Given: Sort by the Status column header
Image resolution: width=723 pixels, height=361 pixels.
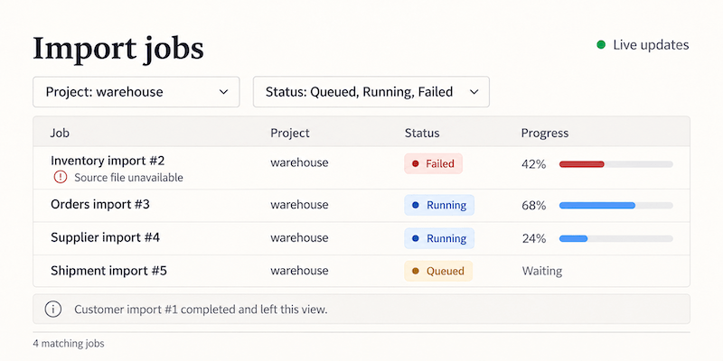Looking at the screenshot, I should pyautogui.click(x=422, y=133).
